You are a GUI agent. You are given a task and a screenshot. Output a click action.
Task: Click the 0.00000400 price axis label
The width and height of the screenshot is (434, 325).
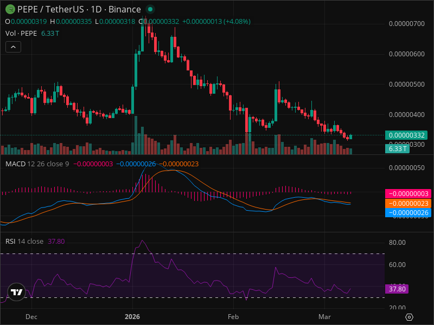[x=406, y=115]
